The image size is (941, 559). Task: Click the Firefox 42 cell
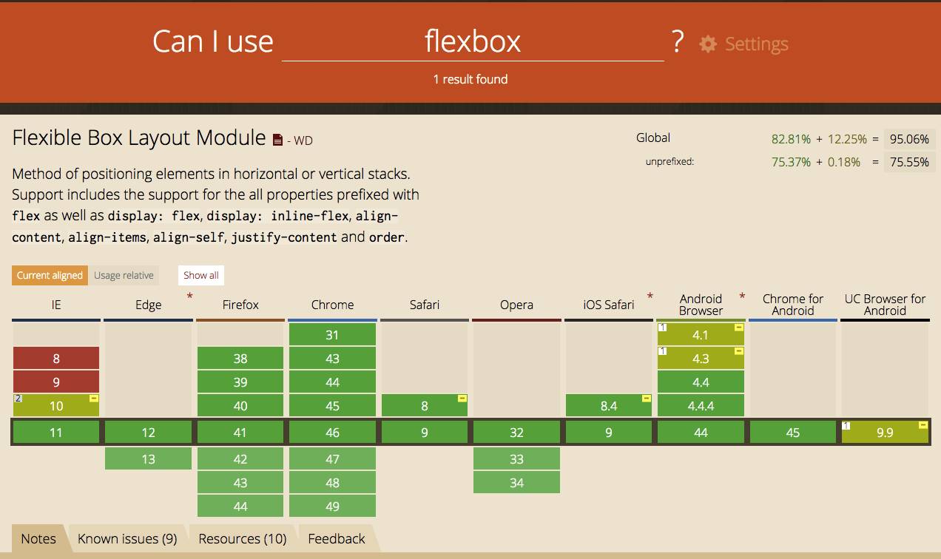(x=240, y=459)
